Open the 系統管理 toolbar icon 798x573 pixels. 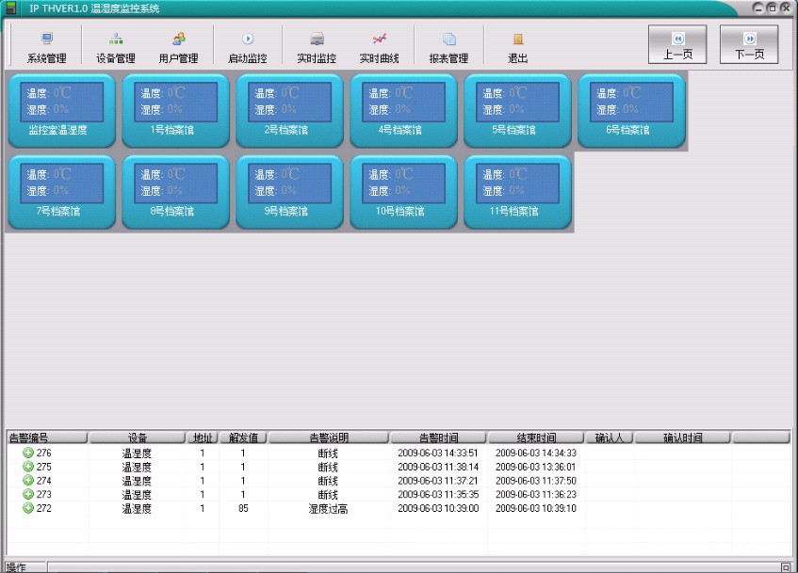(x=46, y=45)
